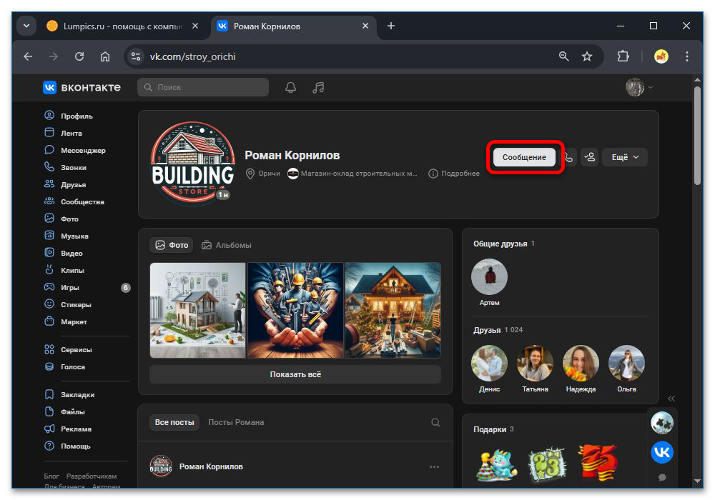Open friend Надежда profile
The image size is (715, 500).
(581, 370)
